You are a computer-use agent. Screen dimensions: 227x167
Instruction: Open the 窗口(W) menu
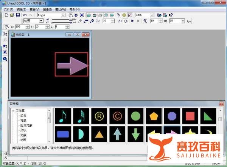(x=61, y=9)
